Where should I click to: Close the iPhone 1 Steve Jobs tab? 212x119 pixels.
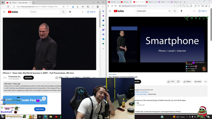[x=30, y=3]
